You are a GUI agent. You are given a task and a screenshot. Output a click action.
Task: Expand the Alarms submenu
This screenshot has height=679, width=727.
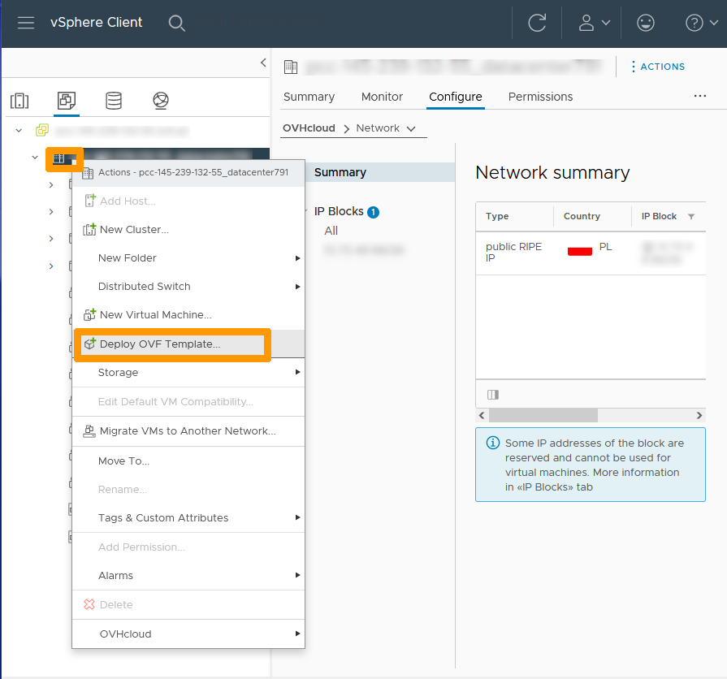[188, 576]
